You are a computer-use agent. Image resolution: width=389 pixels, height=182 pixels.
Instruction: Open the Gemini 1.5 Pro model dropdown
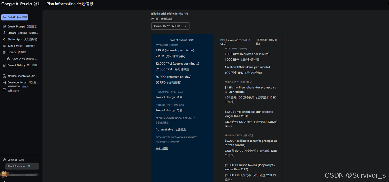point(170,26)
